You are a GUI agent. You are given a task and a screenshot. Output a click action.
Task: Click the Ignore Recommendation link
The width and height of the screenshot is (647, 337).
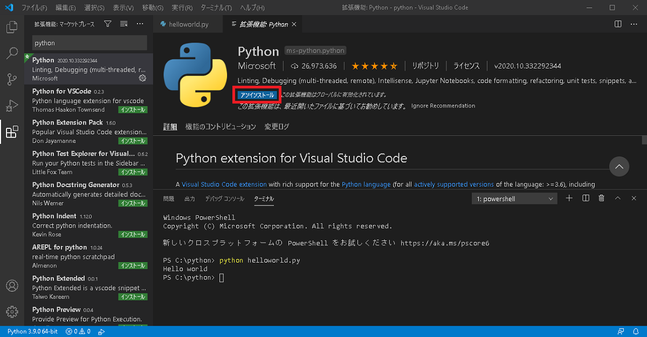tap(443, 106)
